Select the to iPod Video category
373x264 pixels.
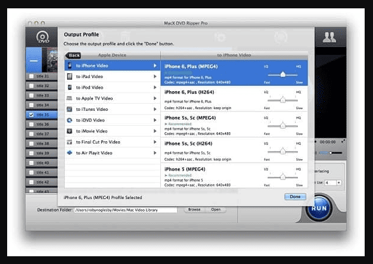coord(112,87)
